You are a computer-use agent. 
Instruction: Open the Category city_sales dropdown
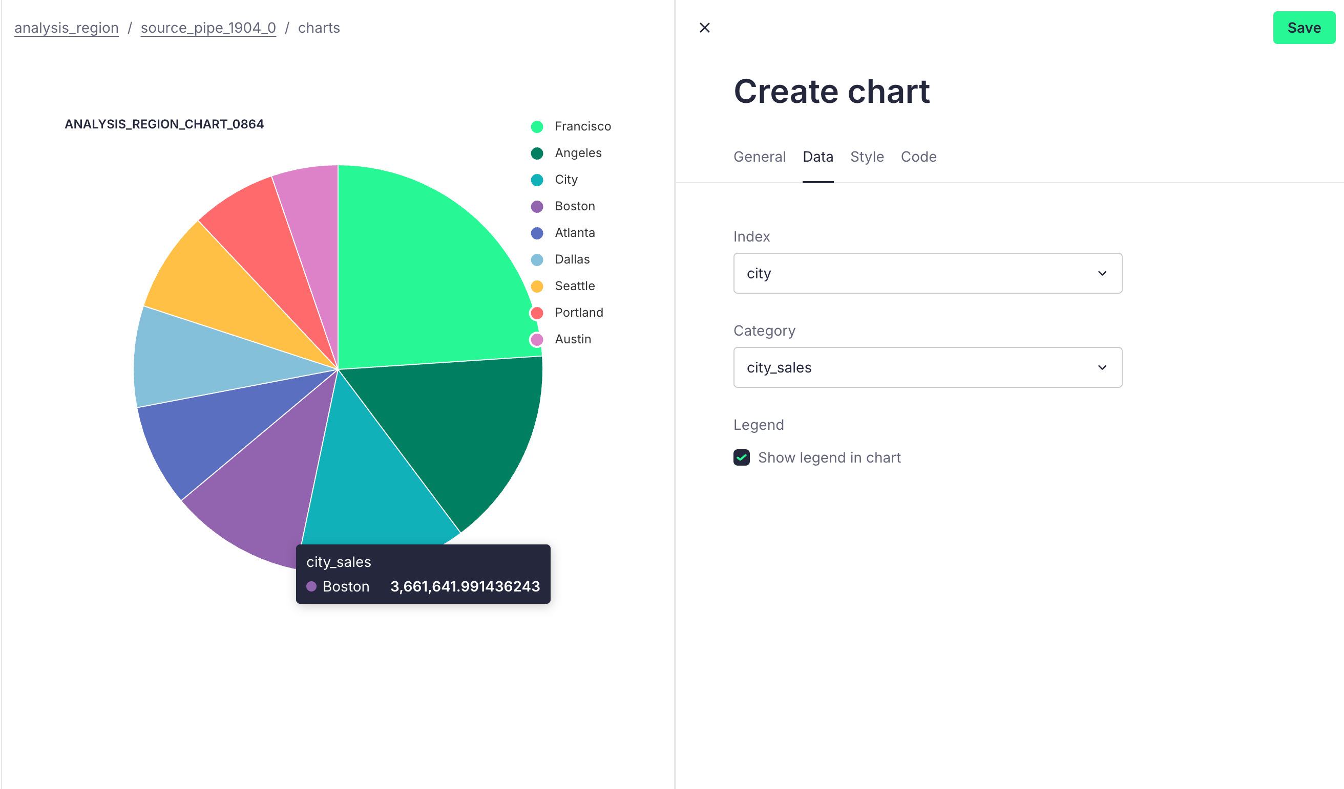[x=927, y=367]
